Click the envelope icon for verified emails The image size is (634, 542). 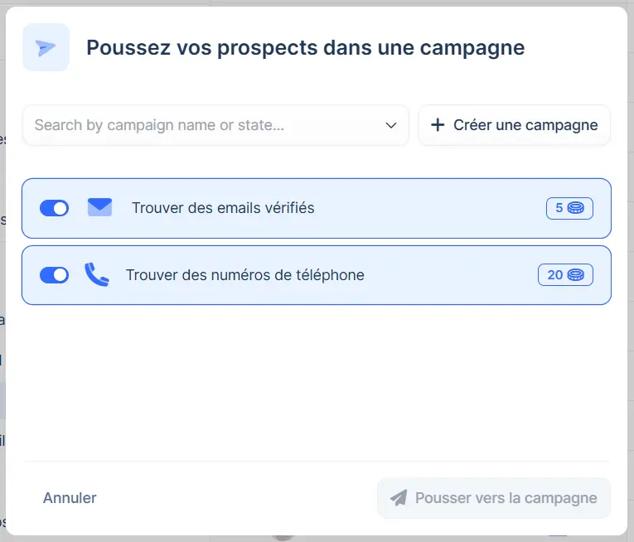(x=99, y=207)
